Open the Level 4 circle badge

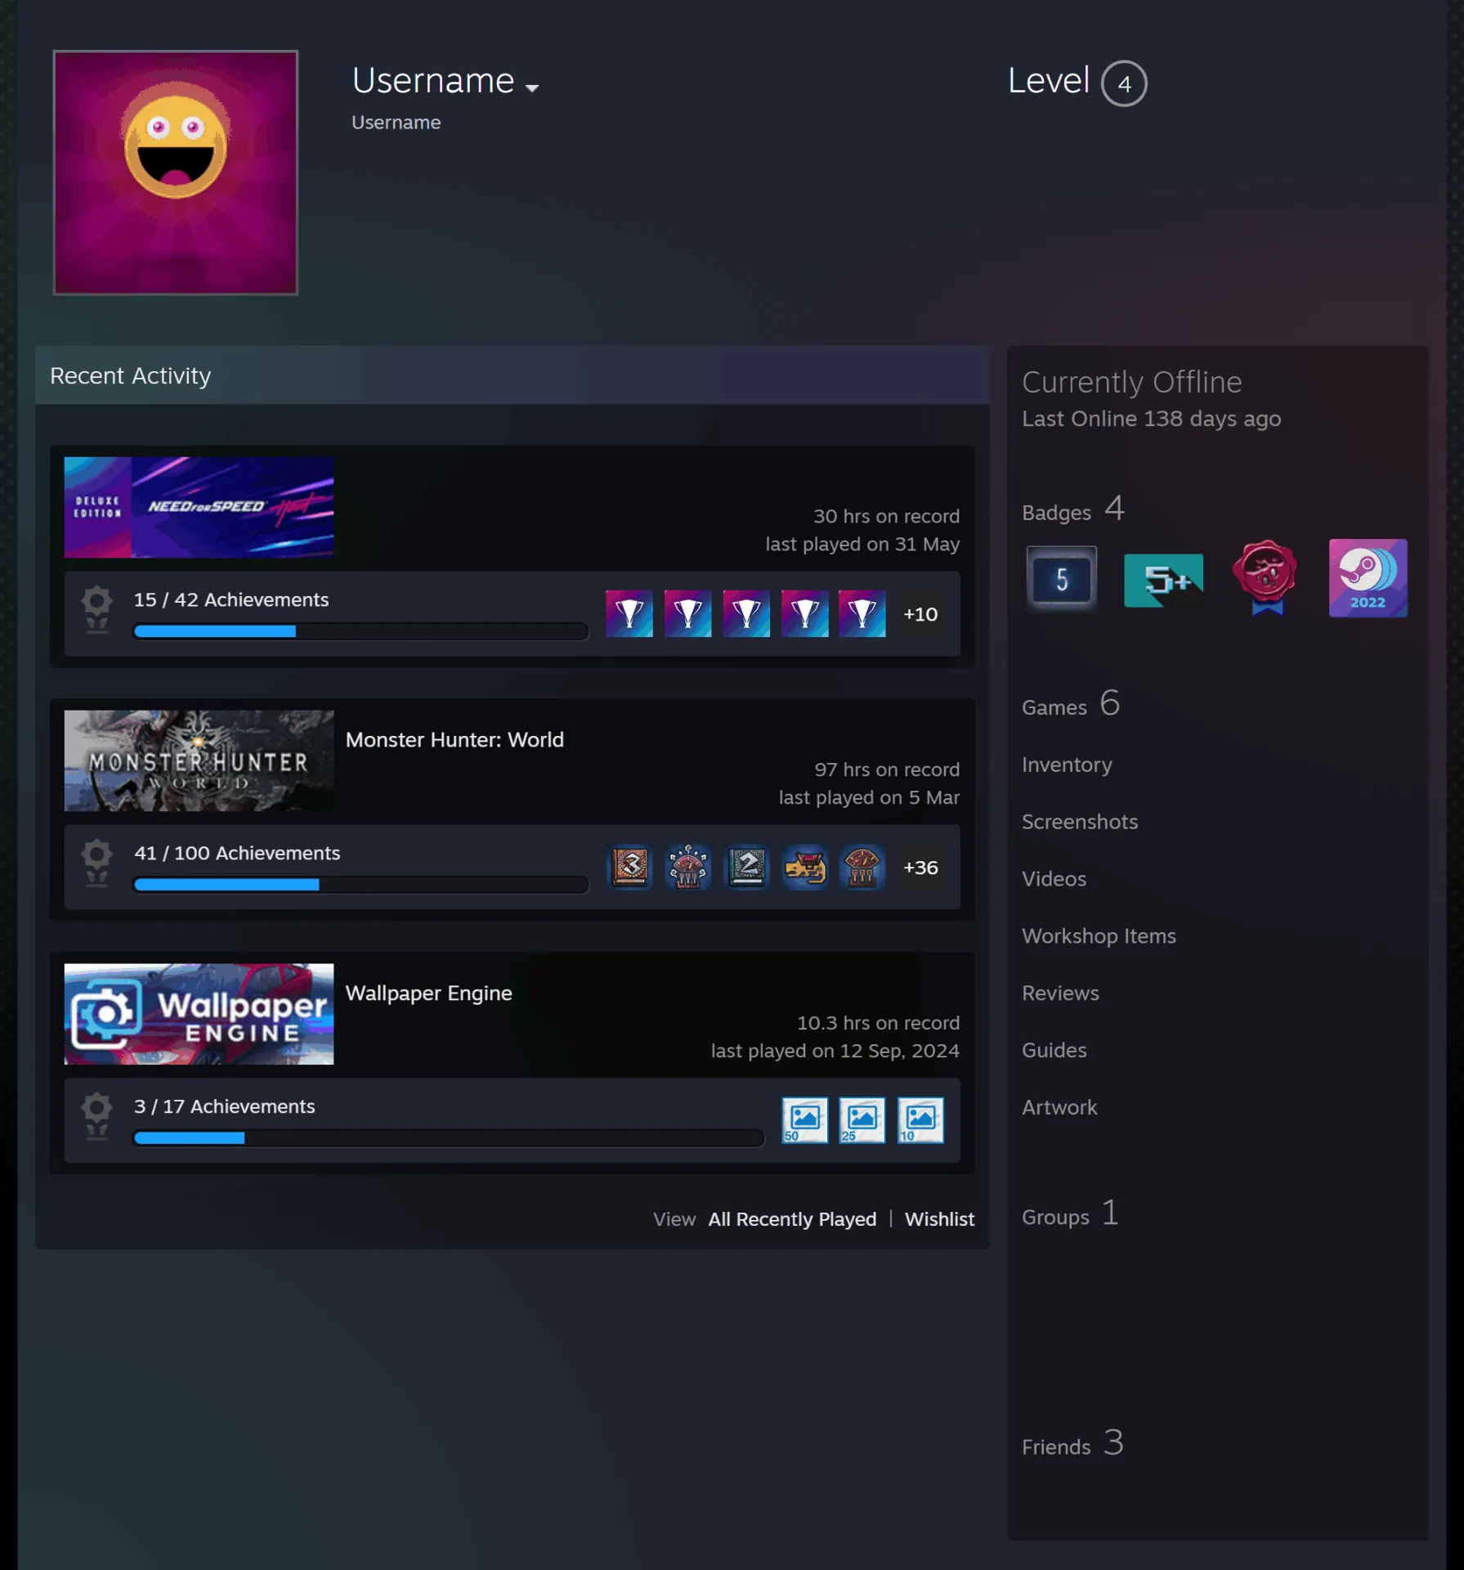1124,83
